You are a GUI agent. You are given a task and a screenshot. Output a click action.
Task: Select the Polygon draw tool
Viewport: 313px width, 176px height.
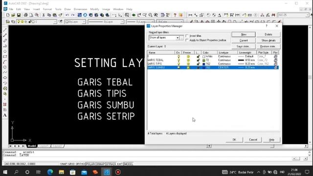click(5, 51)
